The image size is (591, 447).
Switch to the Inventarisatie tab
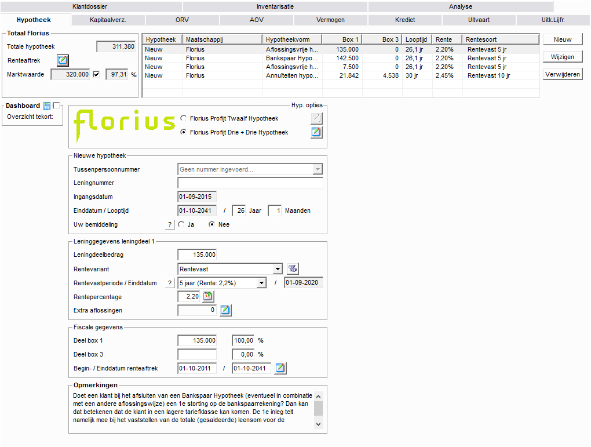coord(275,6)
